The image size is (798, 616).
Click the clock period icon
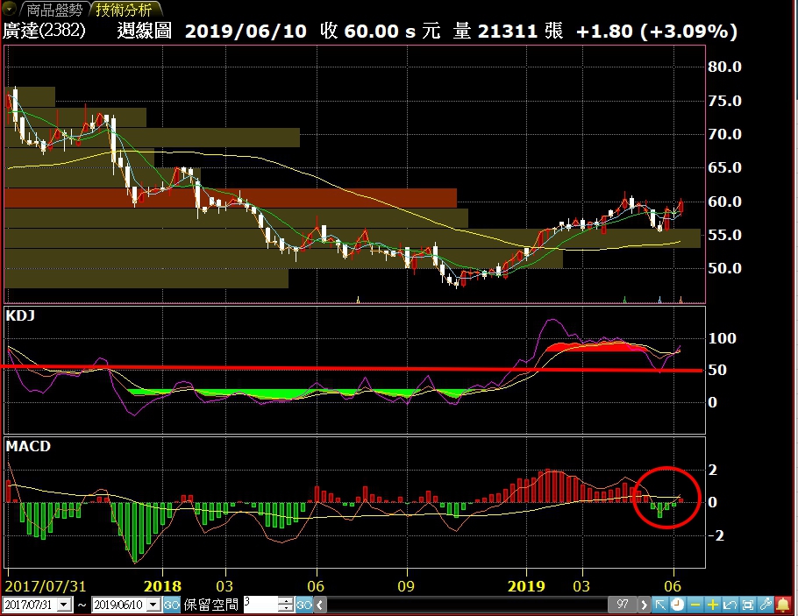click(x=677, y=605)
